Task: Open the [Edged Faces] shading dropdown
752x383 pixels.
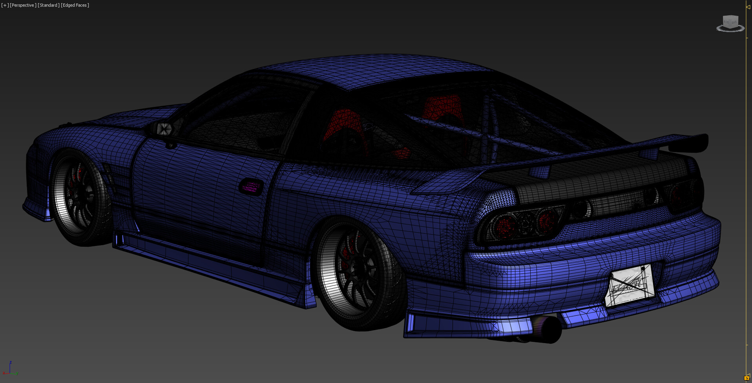Action: (75, 5)
